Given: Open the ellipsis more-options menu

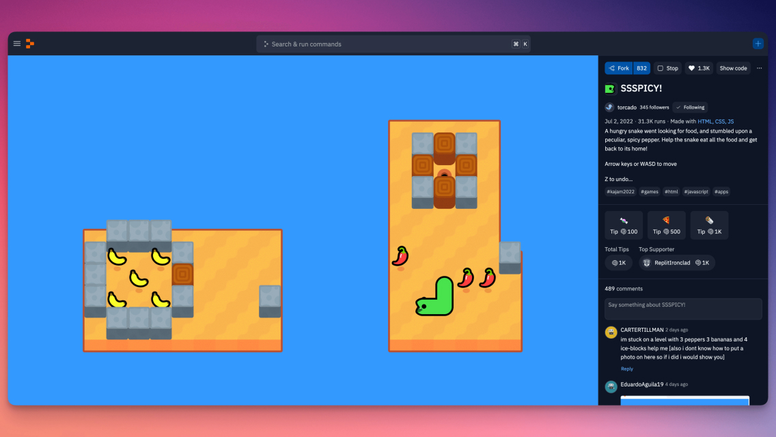Looking at the screenshot, I should pyautogui.click(x=759, y=68).
